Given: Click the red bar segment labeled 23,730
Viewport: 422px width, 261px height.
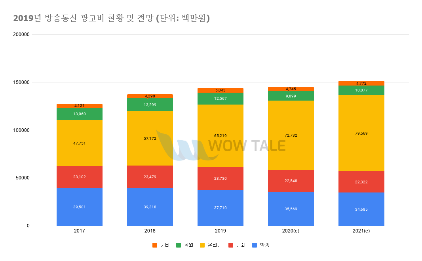Looking at the screenshot, I should pyautogui.click(x=221, y=178).
